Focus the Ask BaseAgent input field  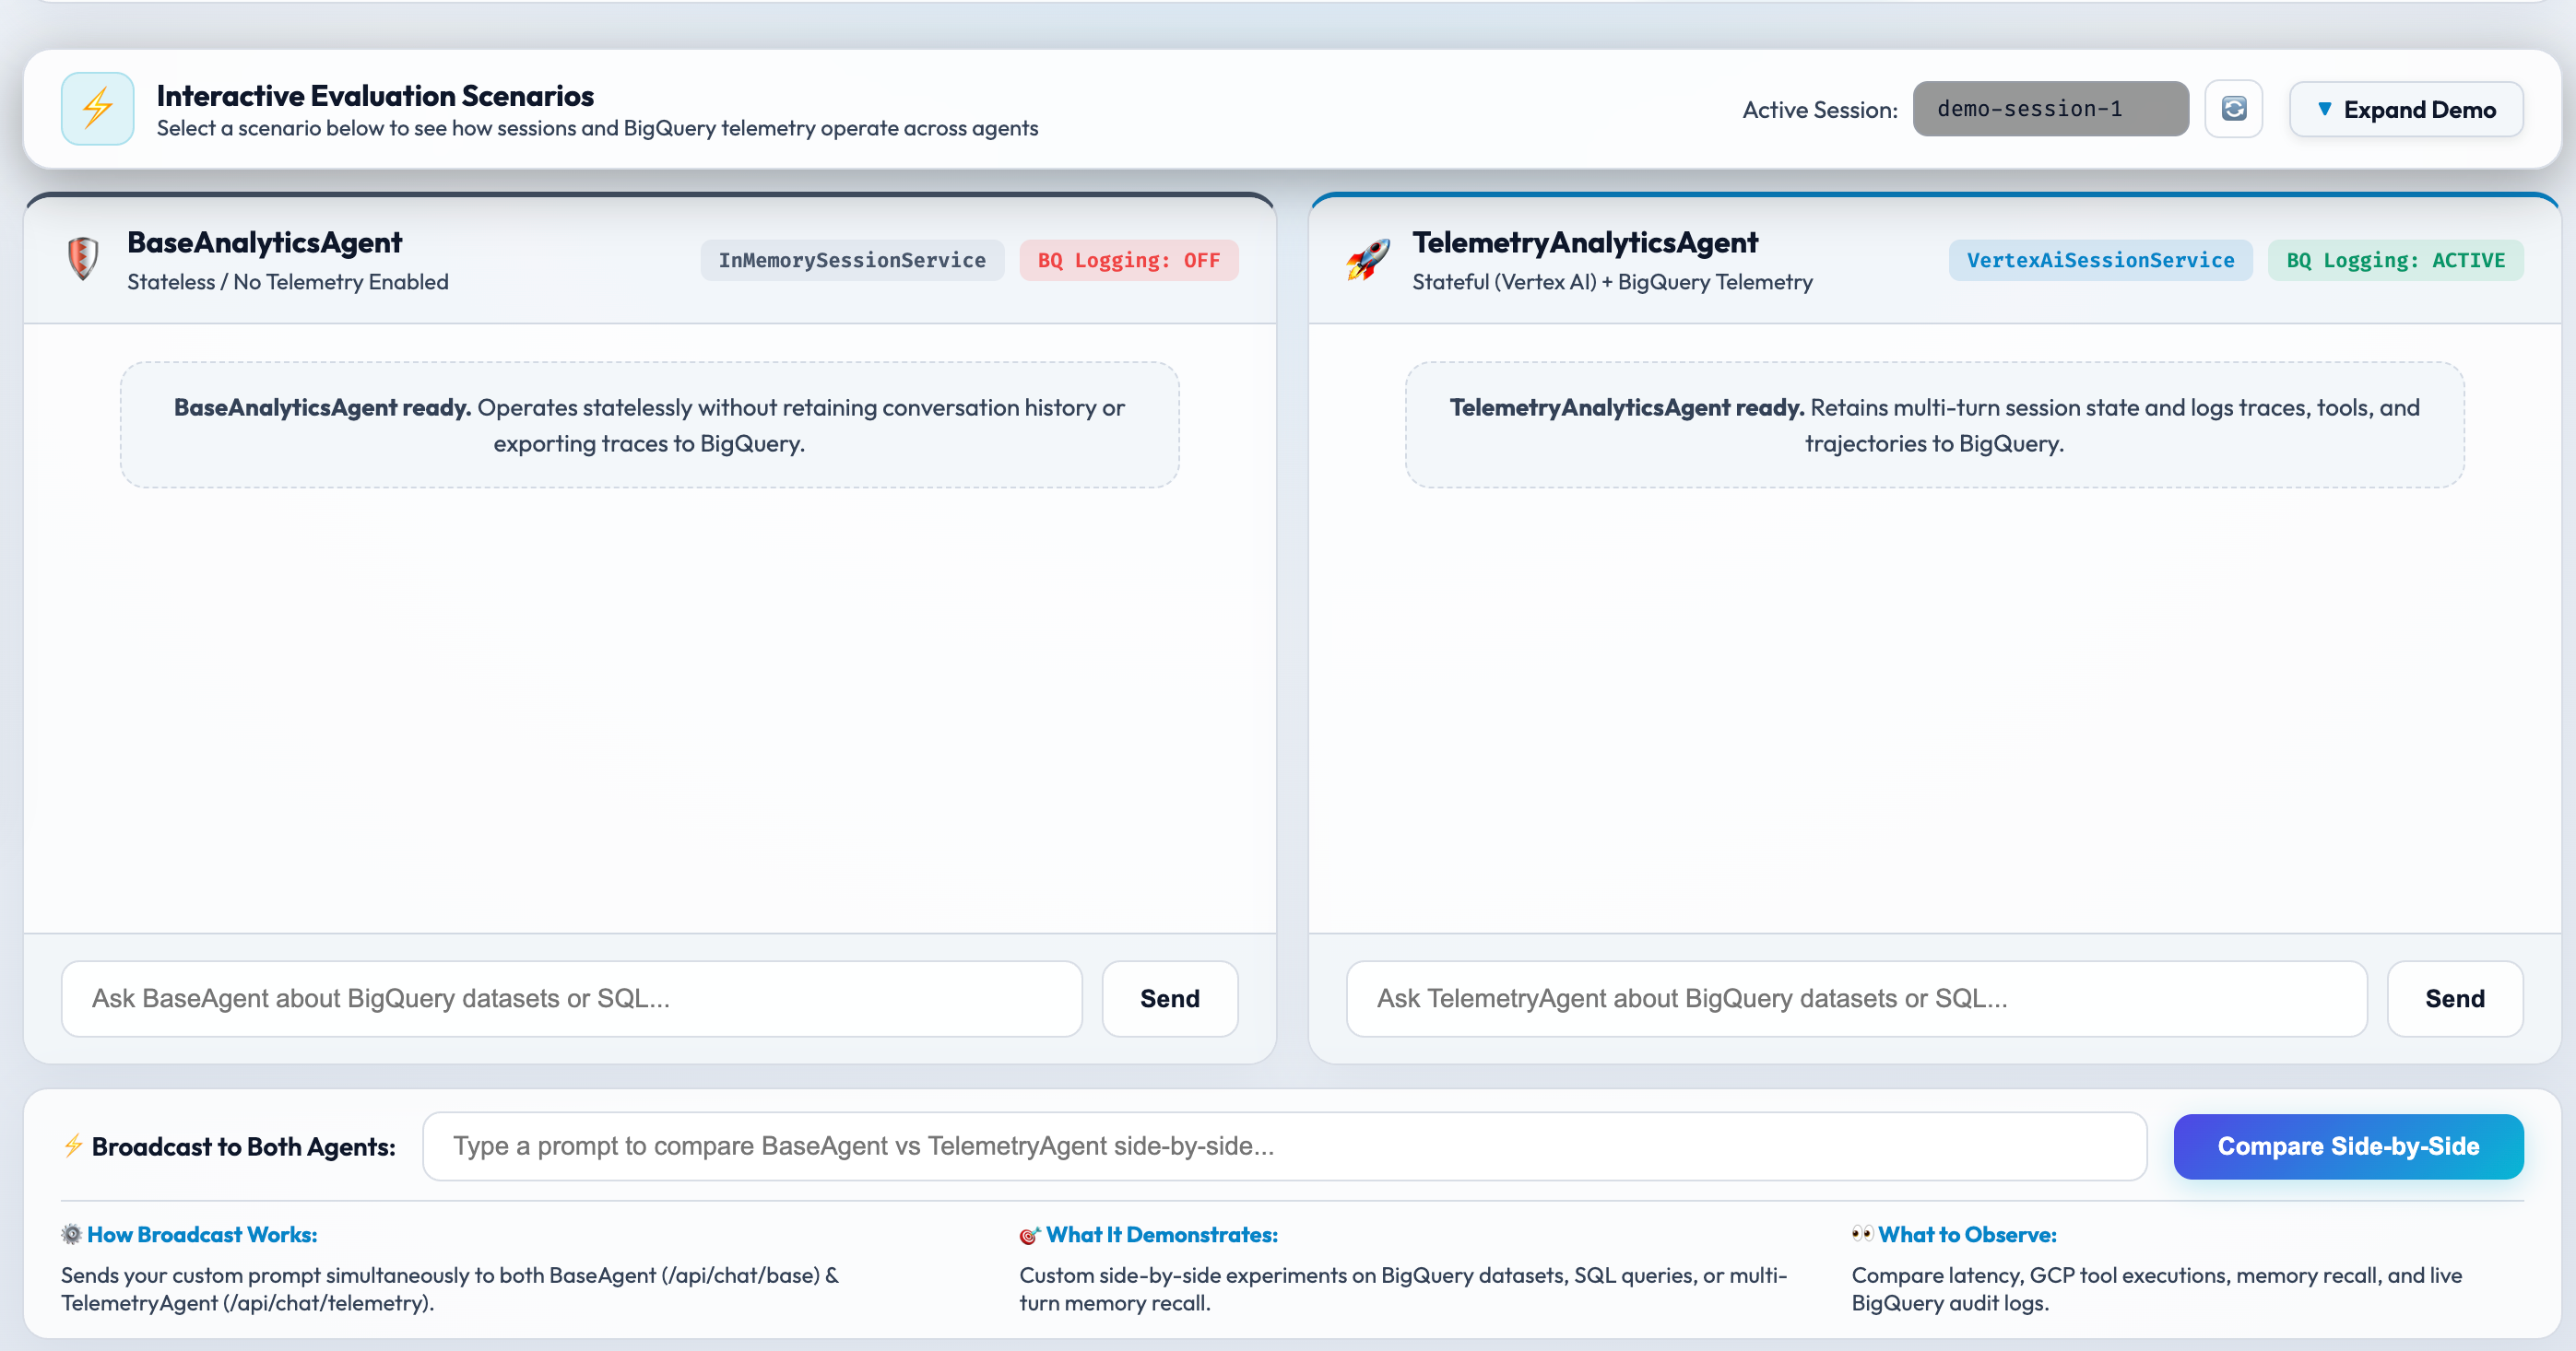click(x=572, y=998)
